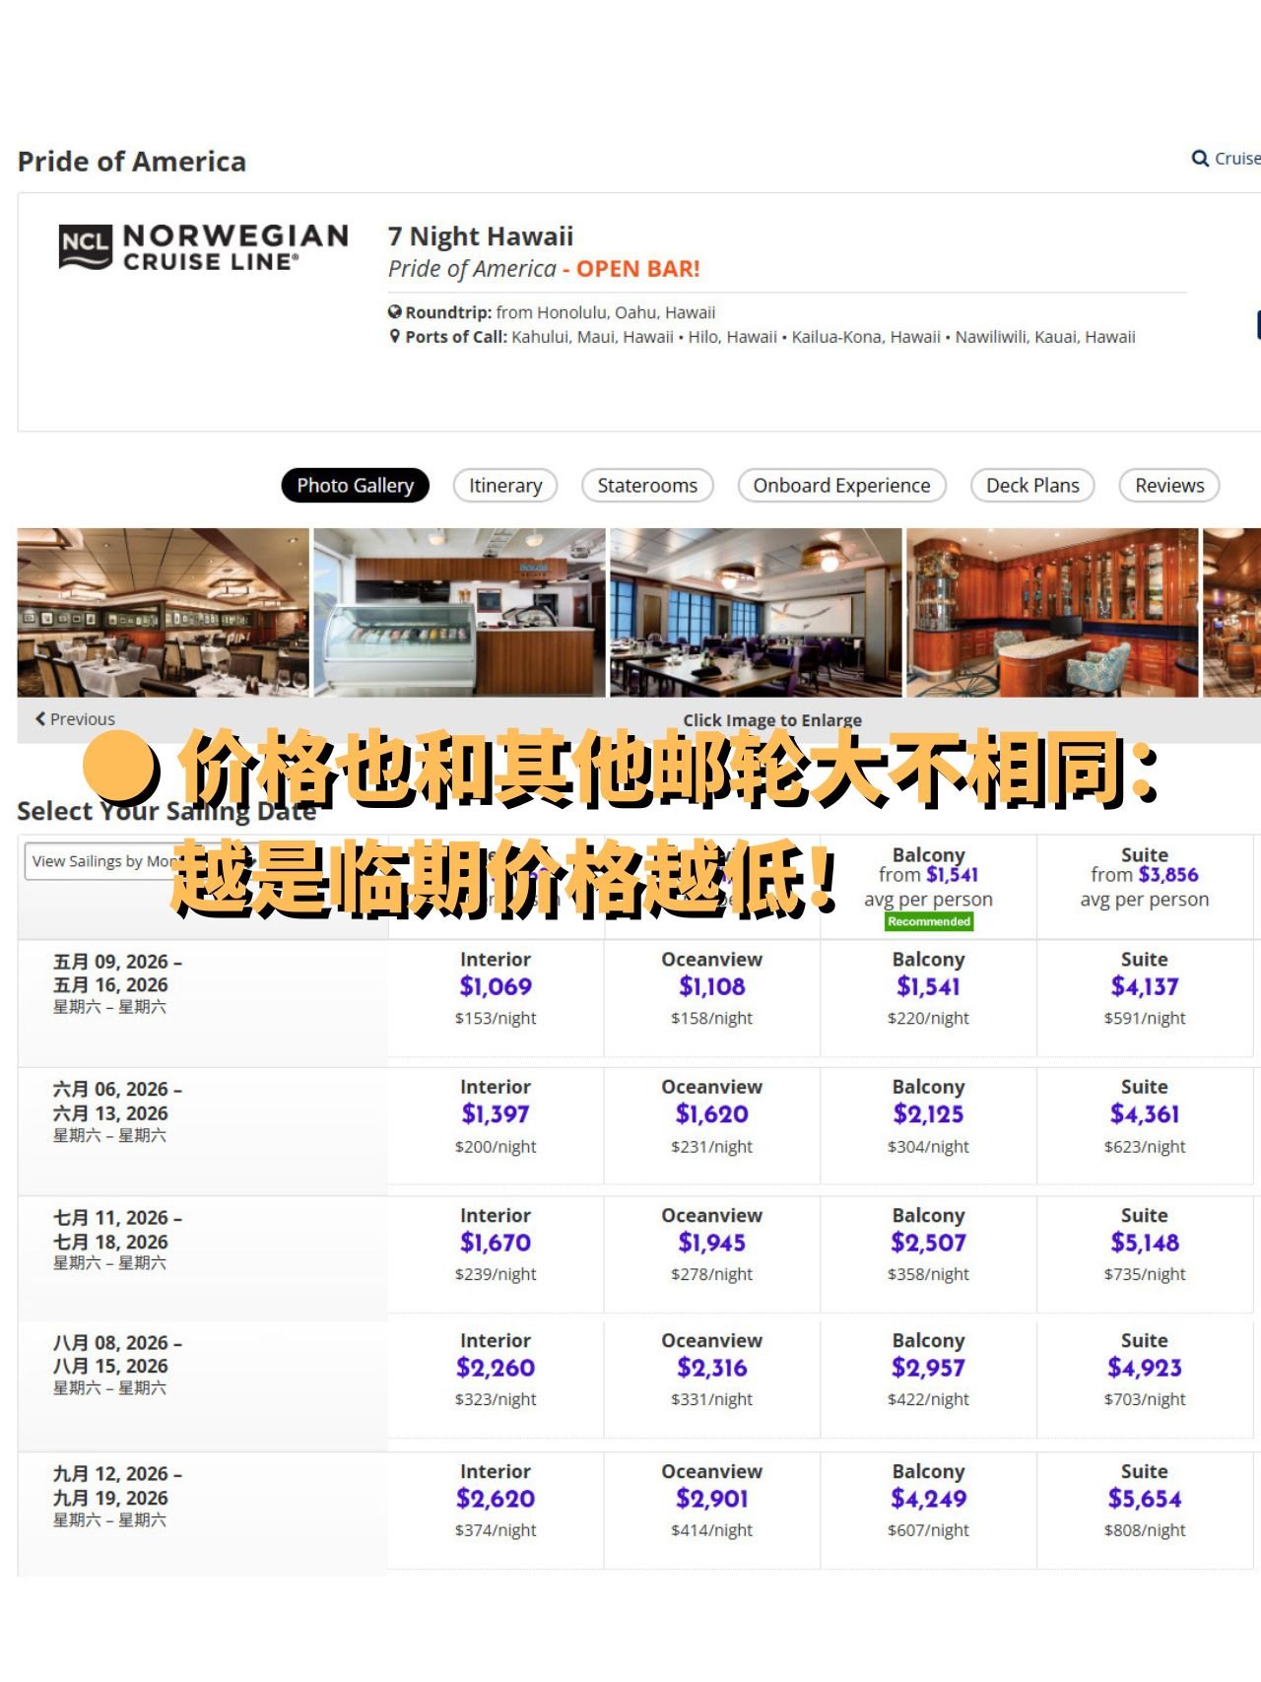The width and height of the screenshot is (1261, 1682).
Task: Click the Suite from $3,856 column header
Action: 1145,877
